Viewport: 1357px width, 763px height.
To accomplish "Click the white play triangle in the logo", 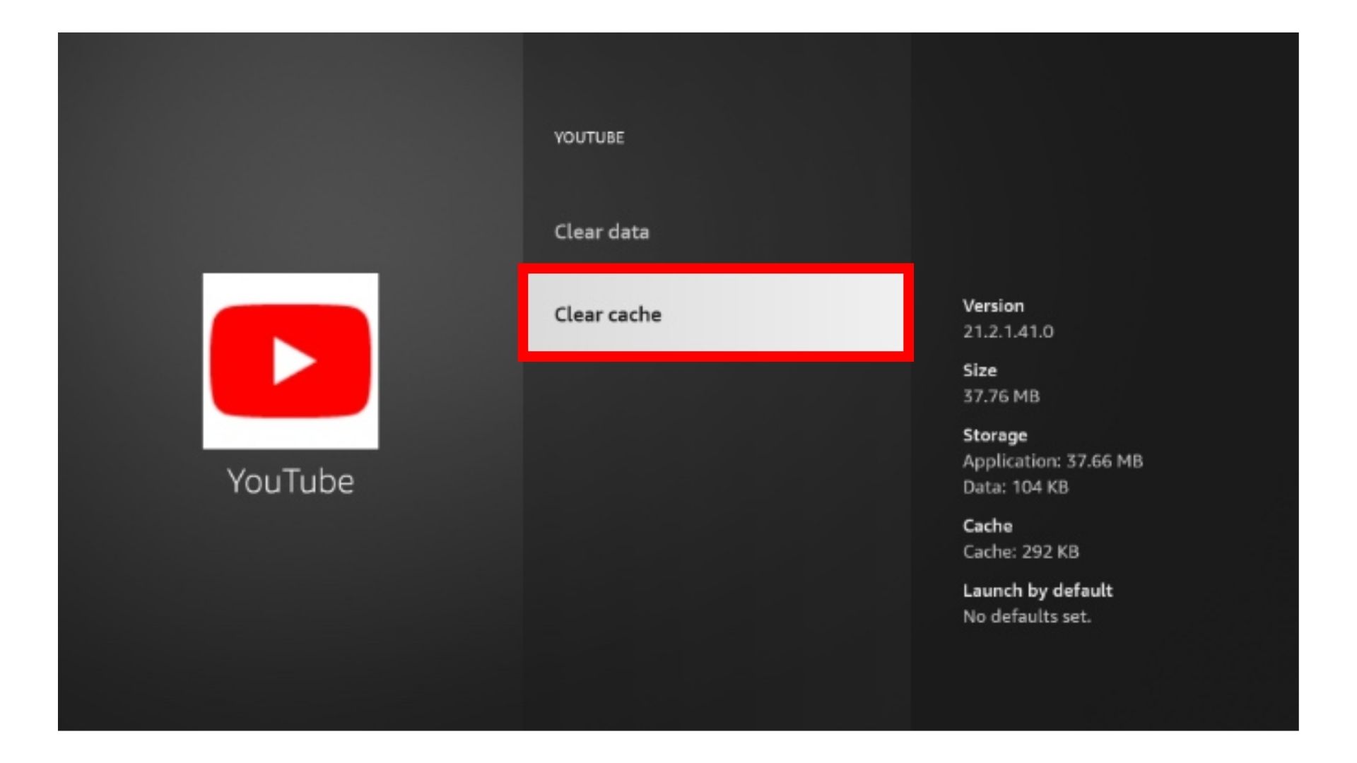I will tap(293, 361).
